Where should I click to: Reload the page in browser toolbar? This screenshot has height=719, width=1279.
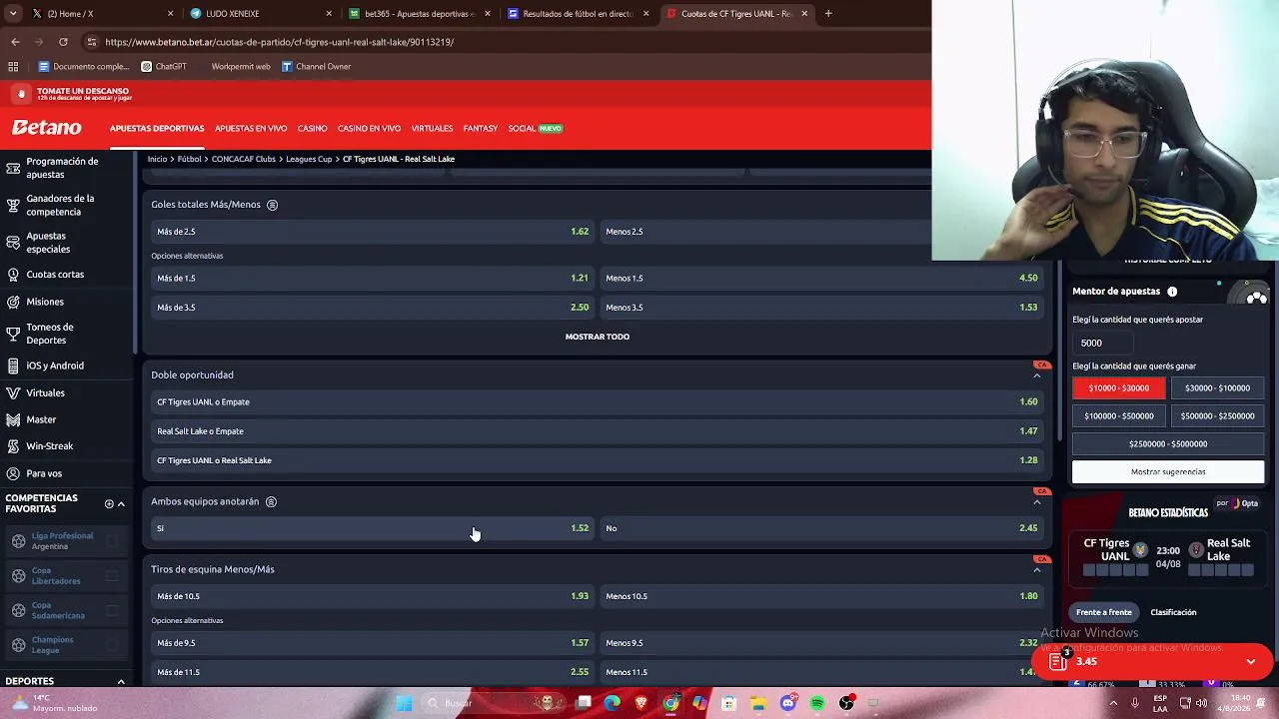[63, 42]
